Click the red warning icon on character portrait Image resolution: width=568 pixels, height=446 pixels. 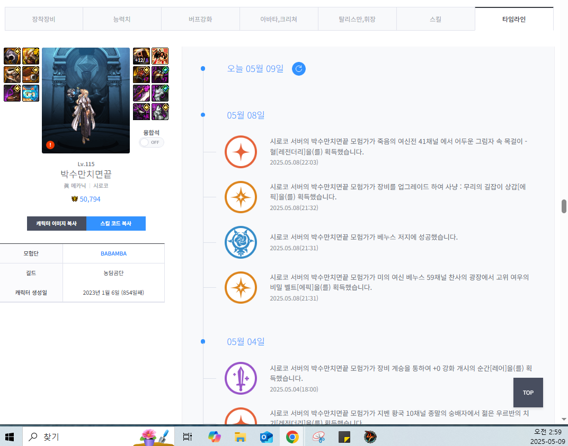coord(50,144)
